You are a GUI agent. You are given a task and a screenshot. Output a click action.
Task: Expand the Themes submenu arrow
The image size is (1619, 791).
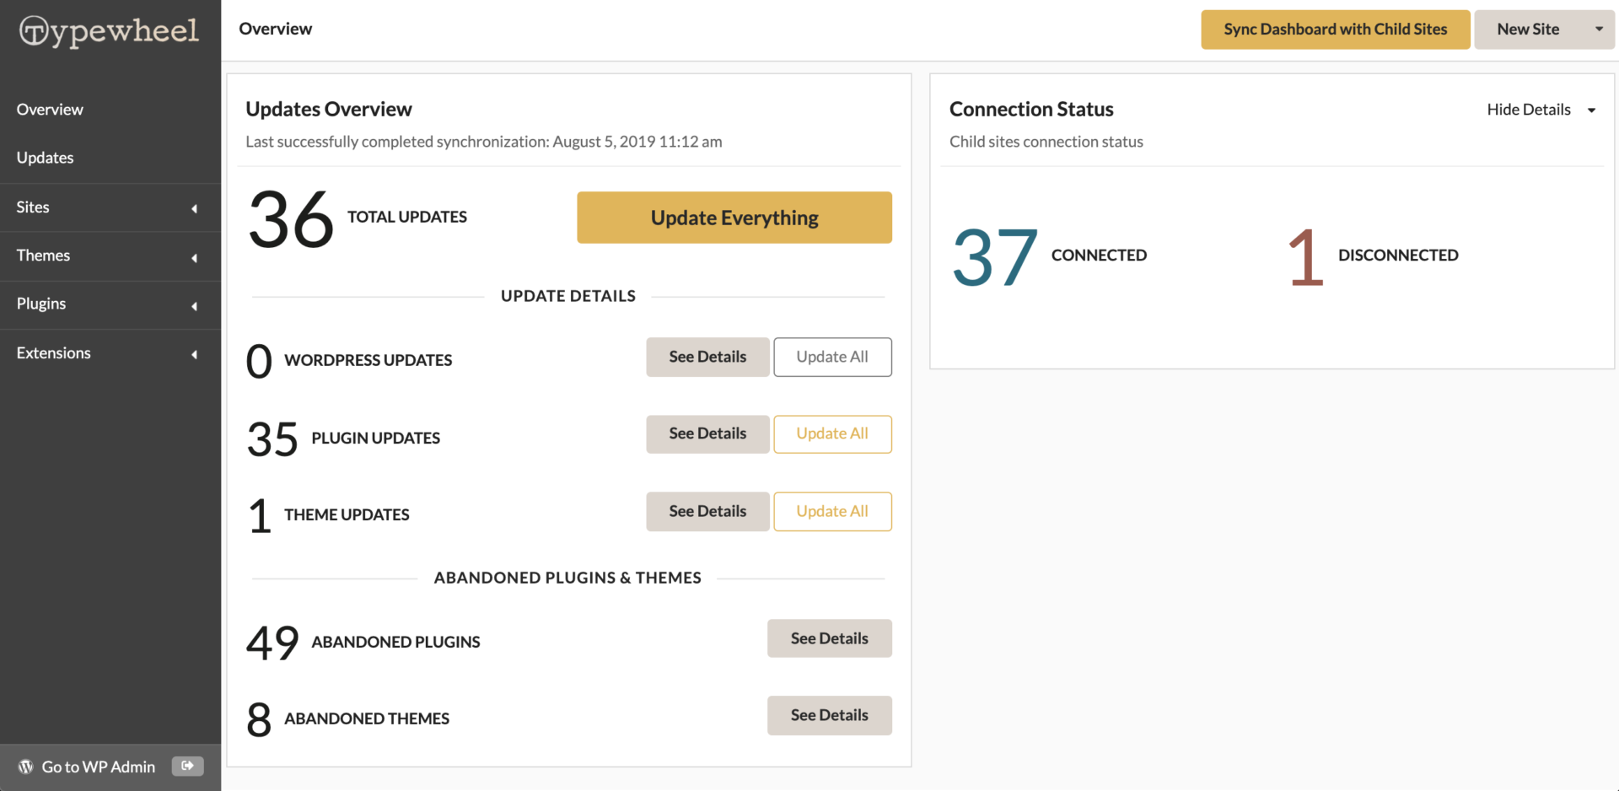click(195, 257)
